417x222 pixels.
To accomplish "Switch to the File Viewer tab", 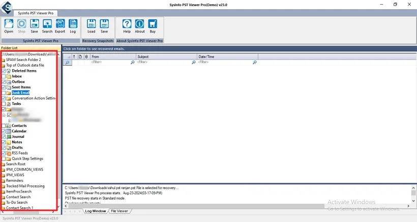I will click(120, 211).
